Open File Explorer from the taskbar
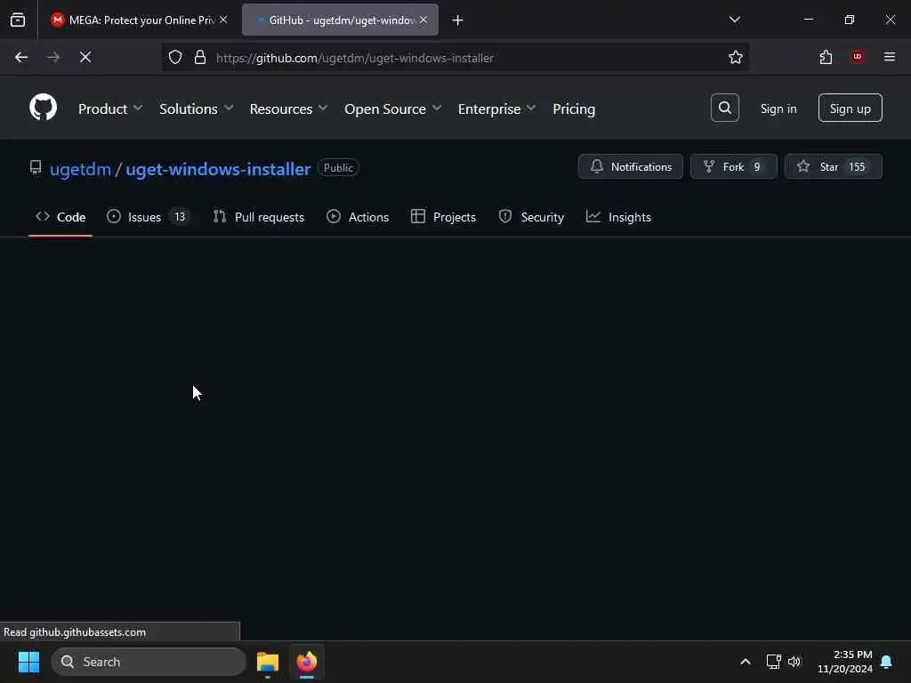 click(x=268, y=662)
